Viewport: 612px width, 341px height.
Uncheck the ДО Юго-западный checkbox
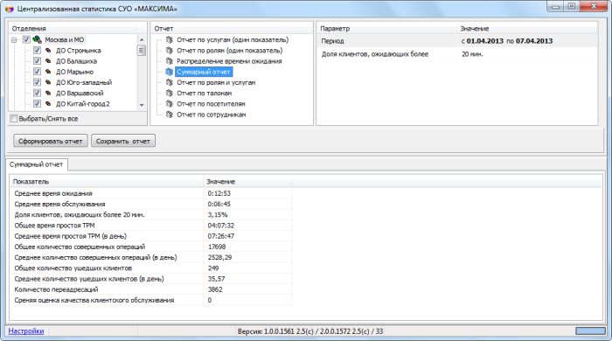(x=37, y=82)
